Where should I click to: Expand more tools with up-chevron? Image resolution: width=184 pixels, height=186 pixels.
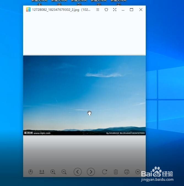tap(138, 172)
